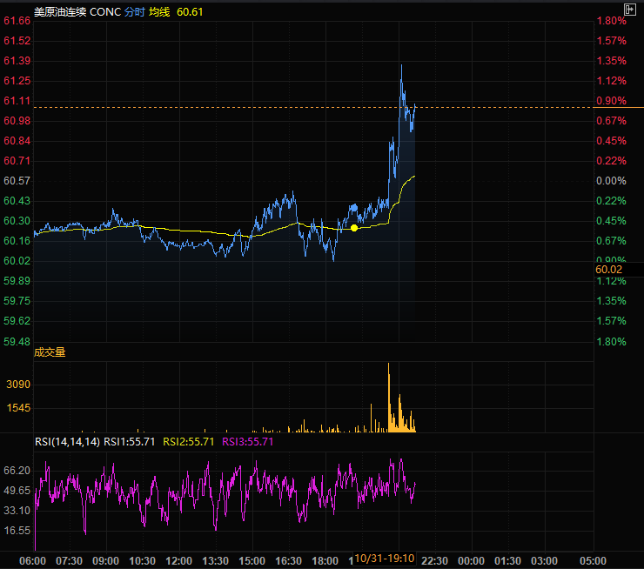Open the RSI(14,14,14) indicator settings label
The image size is (644, 569).
[x=67, y=442]
